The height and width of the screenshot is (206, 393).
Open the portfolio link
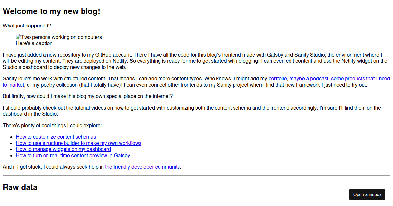tap(277, 78)
